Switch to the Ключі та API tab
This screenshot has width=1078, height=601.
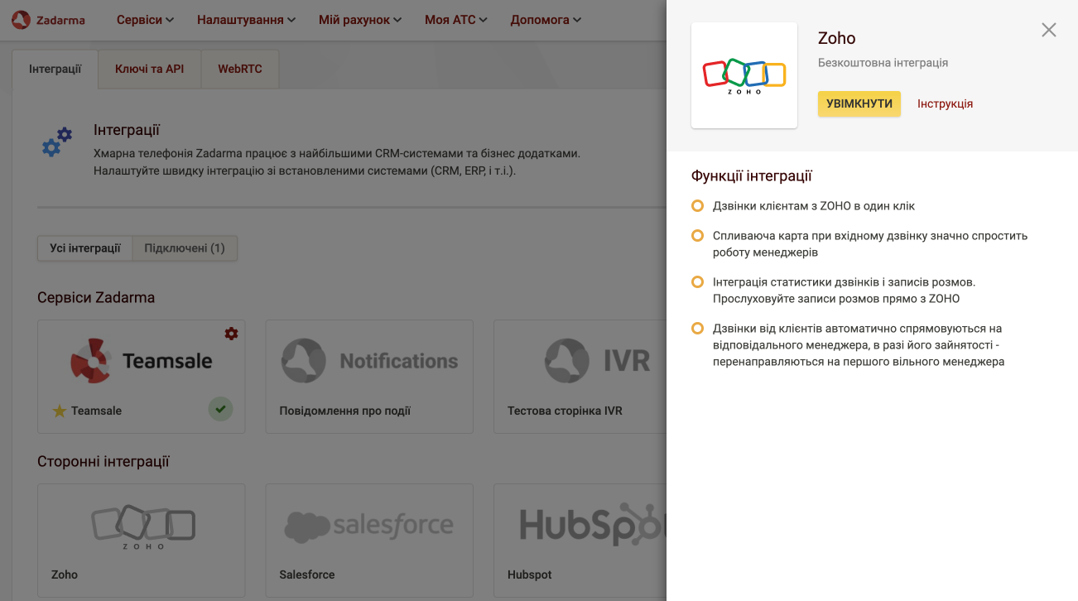point(150,70)
